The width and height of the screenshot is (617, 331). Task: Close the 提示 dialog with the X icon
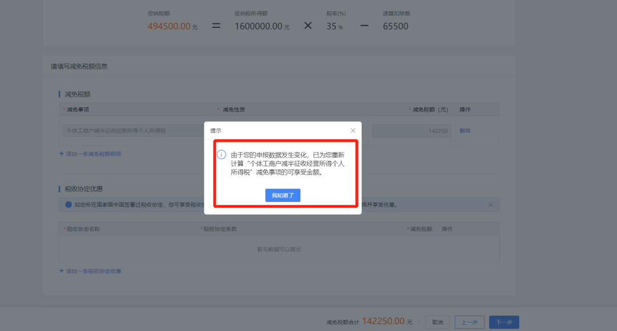352,131
